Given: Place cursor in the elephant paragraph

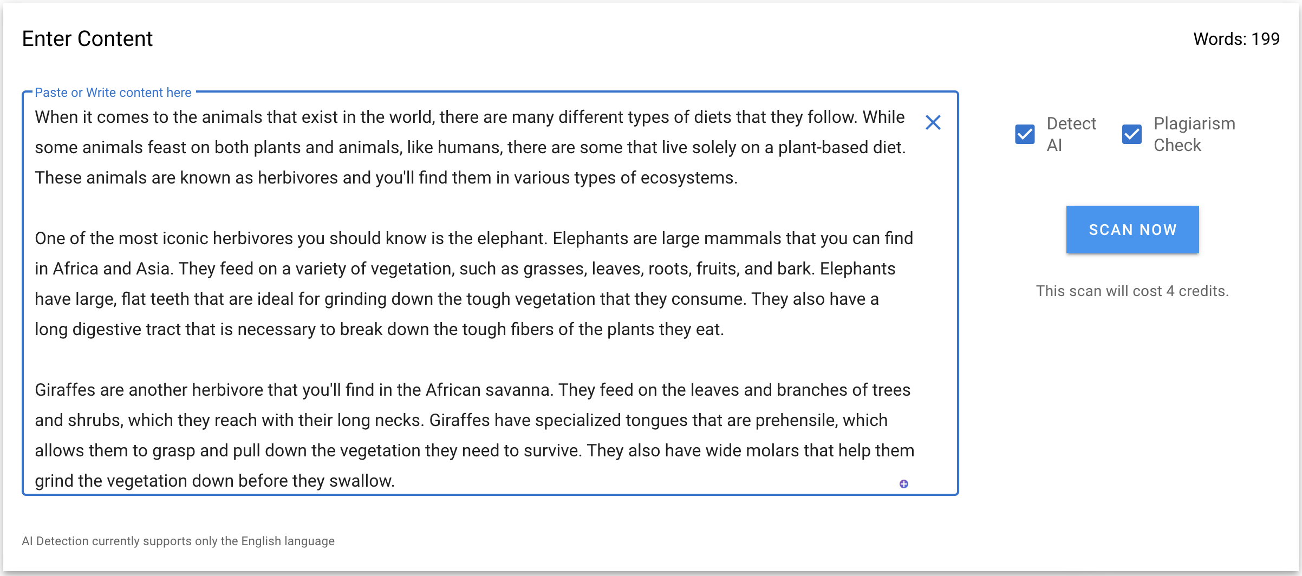Looking at the screenshot, I should [x=474, y=284].
